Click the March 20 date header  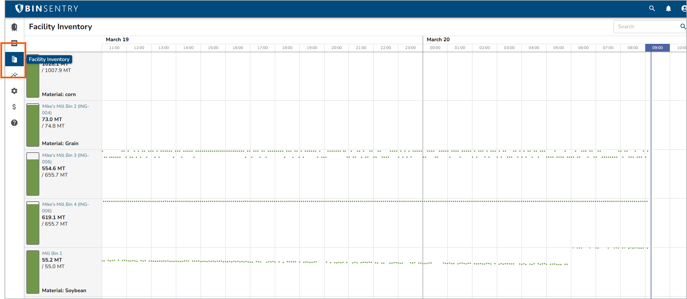click(438, 39)
